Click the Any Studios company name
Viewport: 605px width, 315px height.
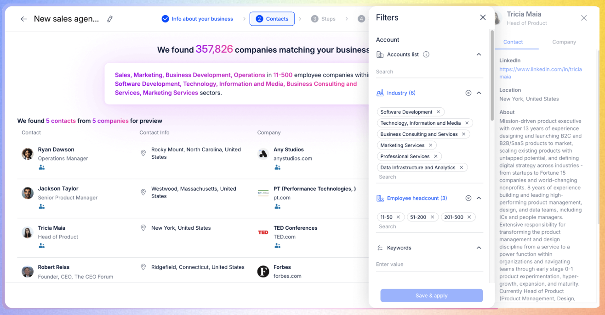(289, 149)
